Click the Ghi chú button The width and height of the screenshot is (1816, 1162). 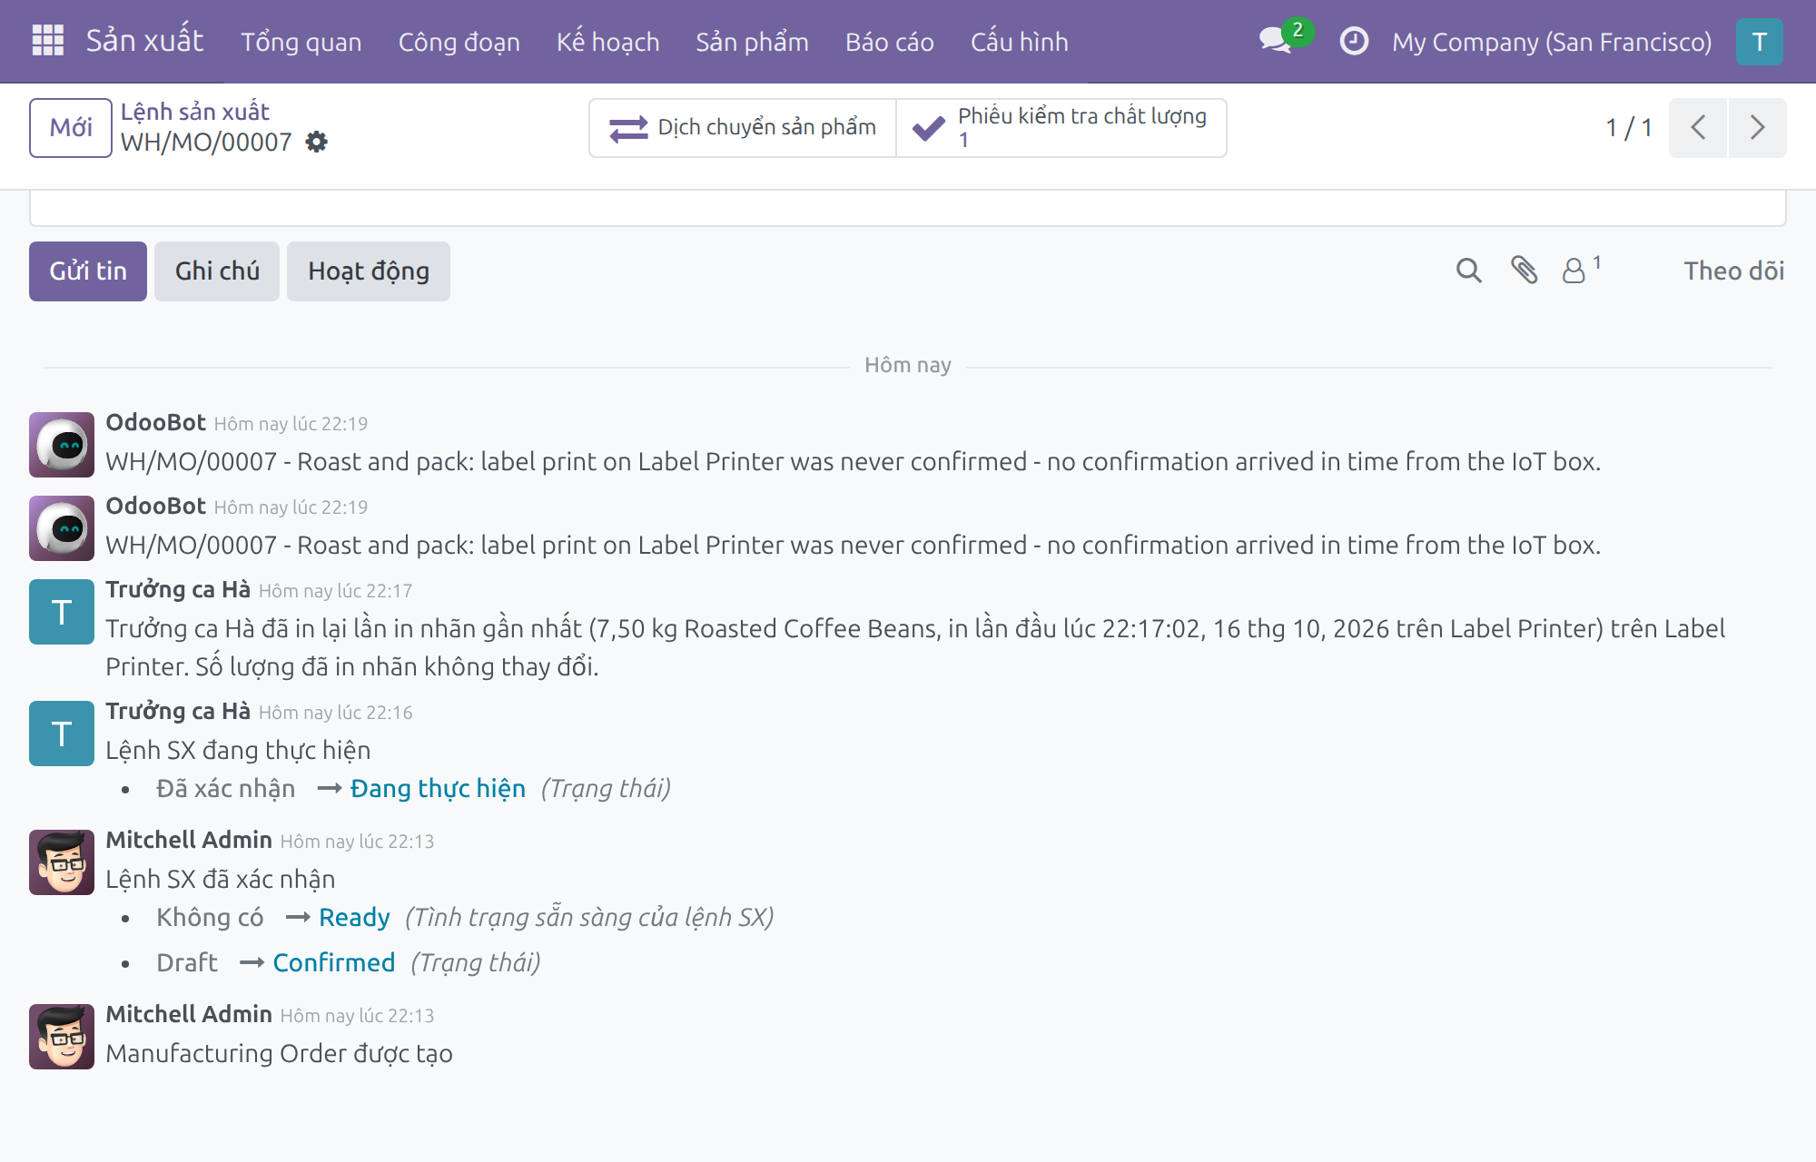point(217,271)
